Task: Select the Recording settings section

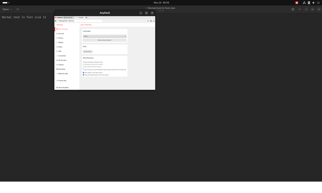Action: (61, 69)
